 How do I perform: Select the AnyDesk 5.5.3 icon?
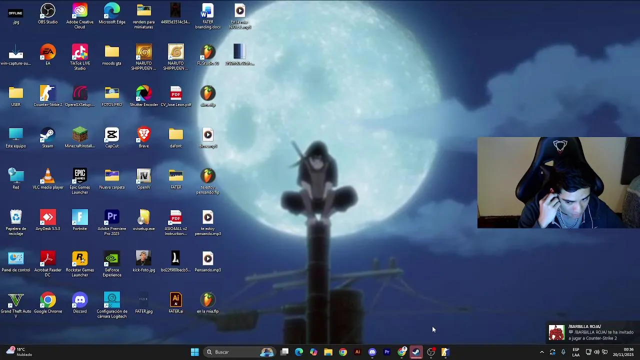[x=47, y=221]
